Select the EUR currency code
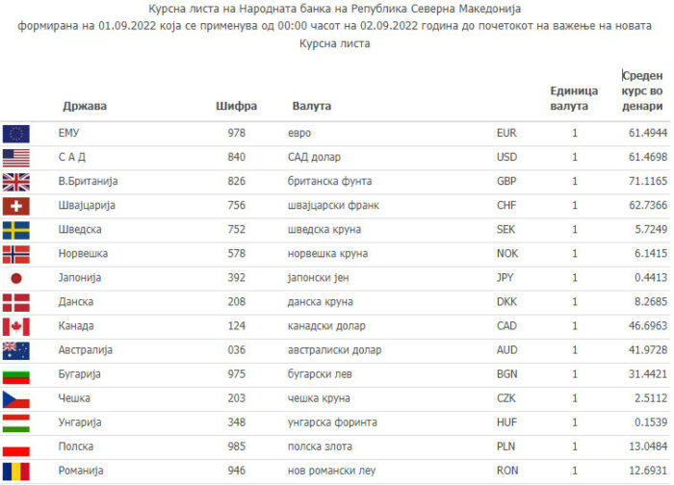Screen dimensions: 674x485 (x=506, y=133)
